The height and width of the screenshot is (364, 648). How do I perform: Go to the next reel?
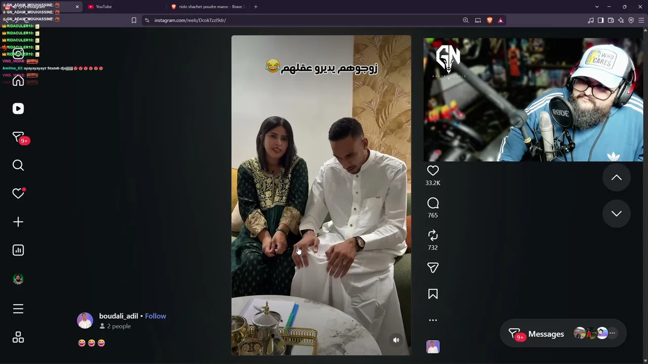617,213
